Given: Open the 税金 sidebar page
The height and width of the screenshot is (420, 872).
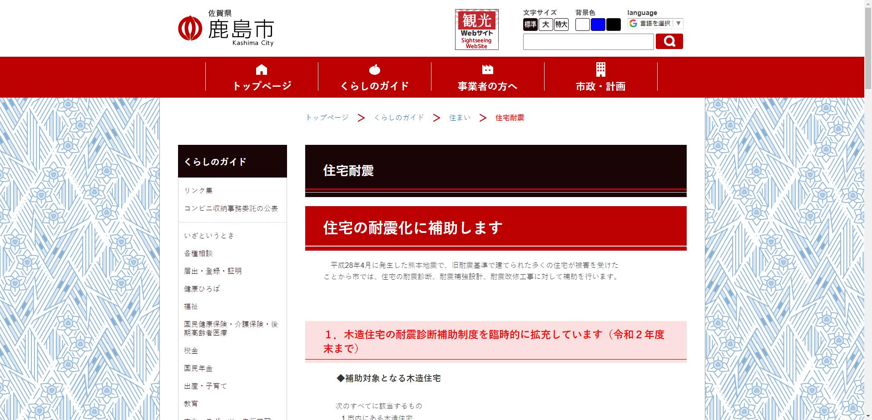Looking at the screenshot, I should [190, 351].
